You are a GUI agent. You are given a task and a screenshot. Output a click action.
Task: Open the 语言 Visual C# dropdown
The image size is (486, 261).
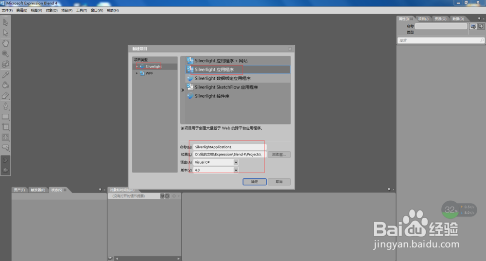(236, 162)
